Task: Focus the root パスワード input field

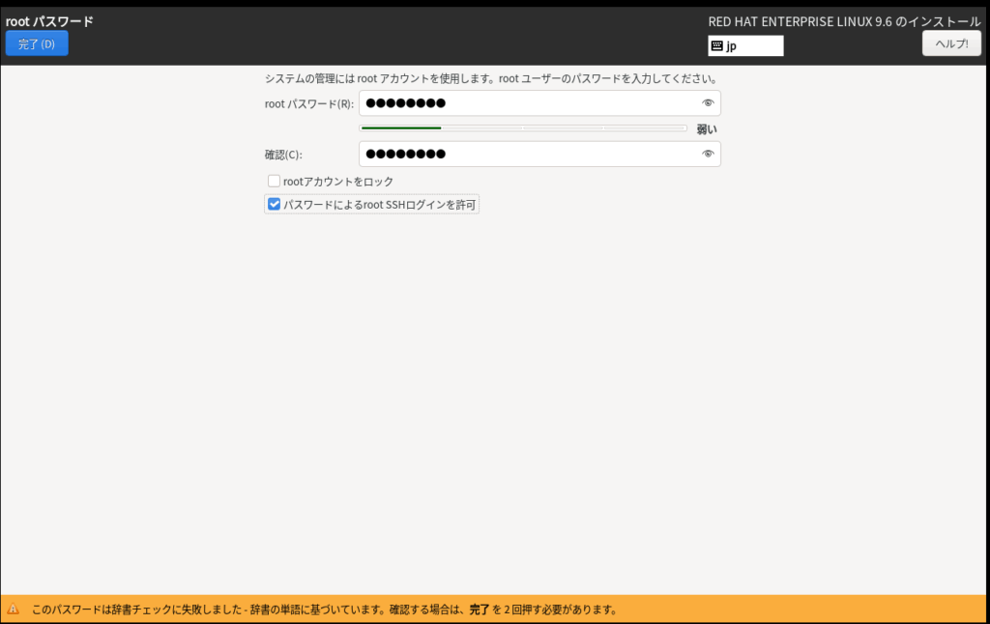Action: point(527,103)
